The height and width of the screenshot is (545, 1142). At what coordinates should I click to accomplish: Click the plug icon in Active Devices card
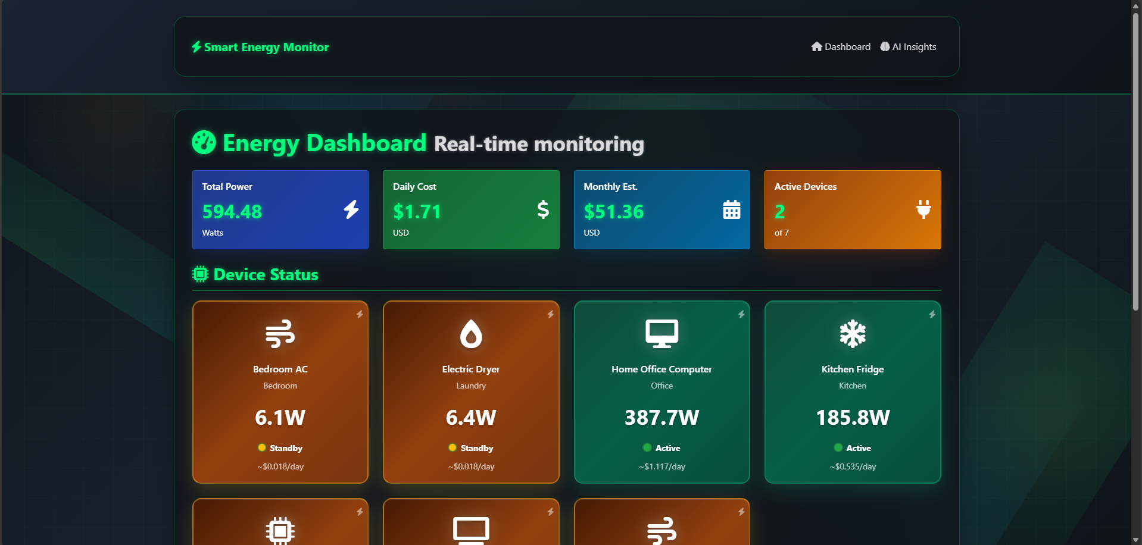pyautogui.click(x=923, y=209)
